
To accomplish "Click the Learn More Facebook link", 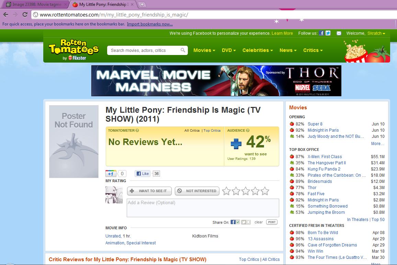I will tap(282, 33).
